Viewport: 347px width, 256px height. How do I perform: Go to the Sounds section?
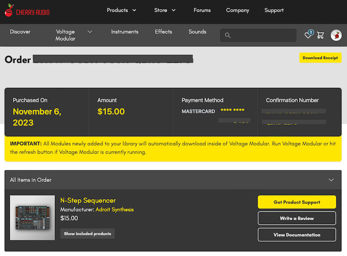[x=197, y=32]
